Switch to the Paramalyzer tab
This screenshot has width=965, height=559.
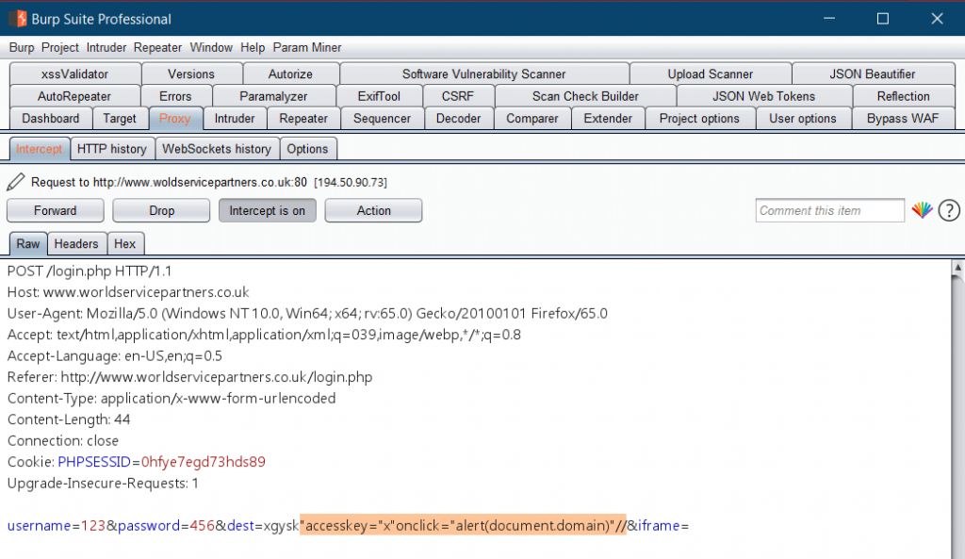(273, 96)
